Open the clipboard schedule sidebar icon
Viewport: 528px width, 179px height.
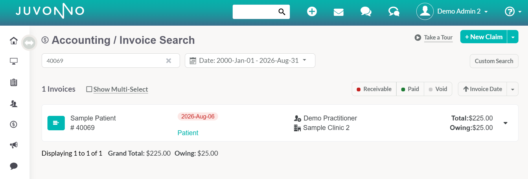14,82
